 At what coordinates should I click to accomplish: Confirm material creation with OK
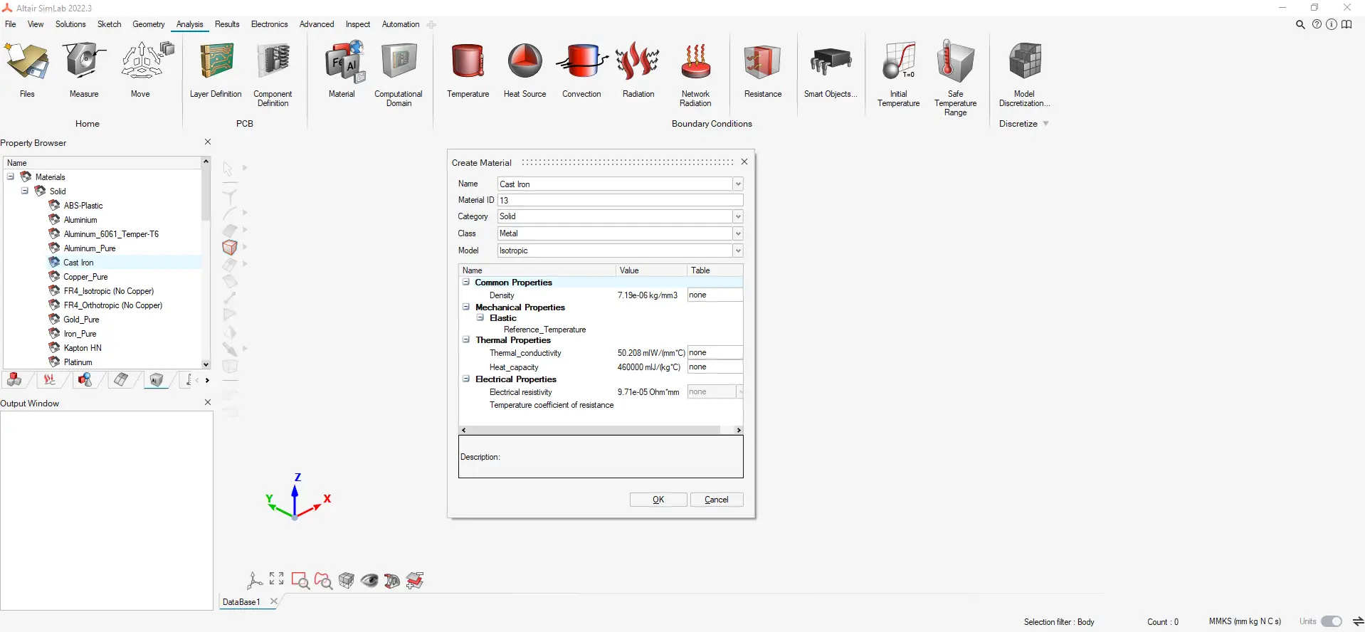click(x=658, y=500)
